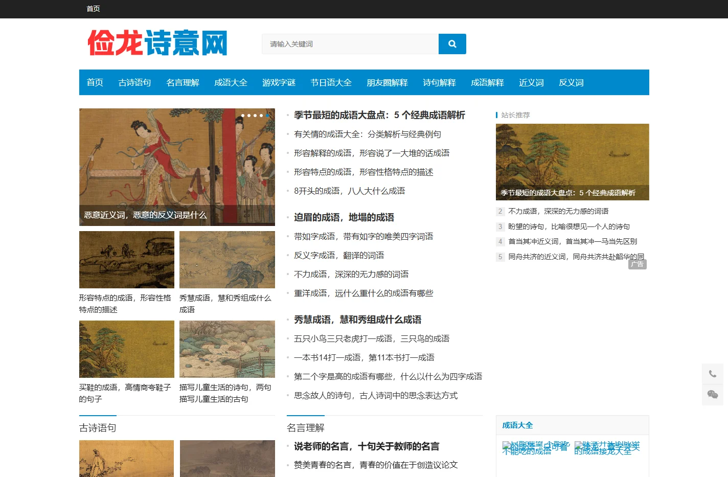
Task: Click the blue search magnifier button
Action: click(452, 44)
